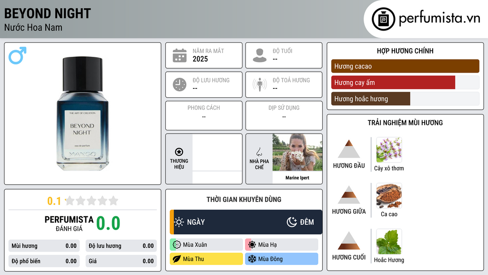Viewport: 488px width, 275px height.
Task: Open the Beyond Night bottle image
Action: 82,114
